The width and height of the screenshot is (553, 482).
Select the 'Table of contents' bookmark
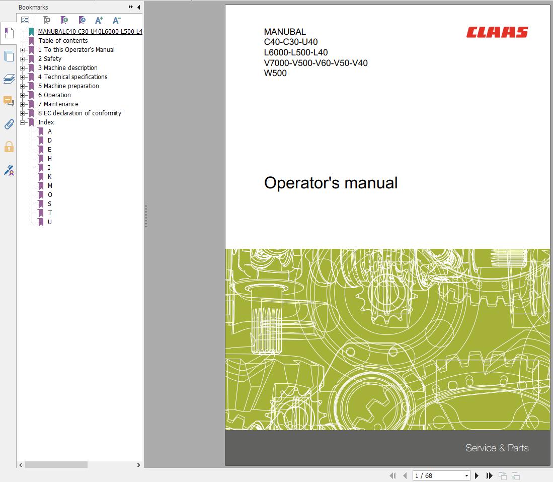tap(63, 41)
